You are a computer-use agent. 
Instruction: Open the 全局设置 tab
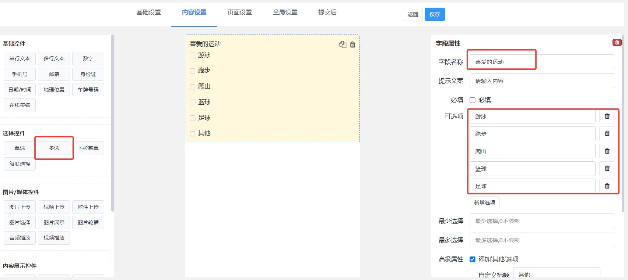pyautogui.click(x=285, y=12)
